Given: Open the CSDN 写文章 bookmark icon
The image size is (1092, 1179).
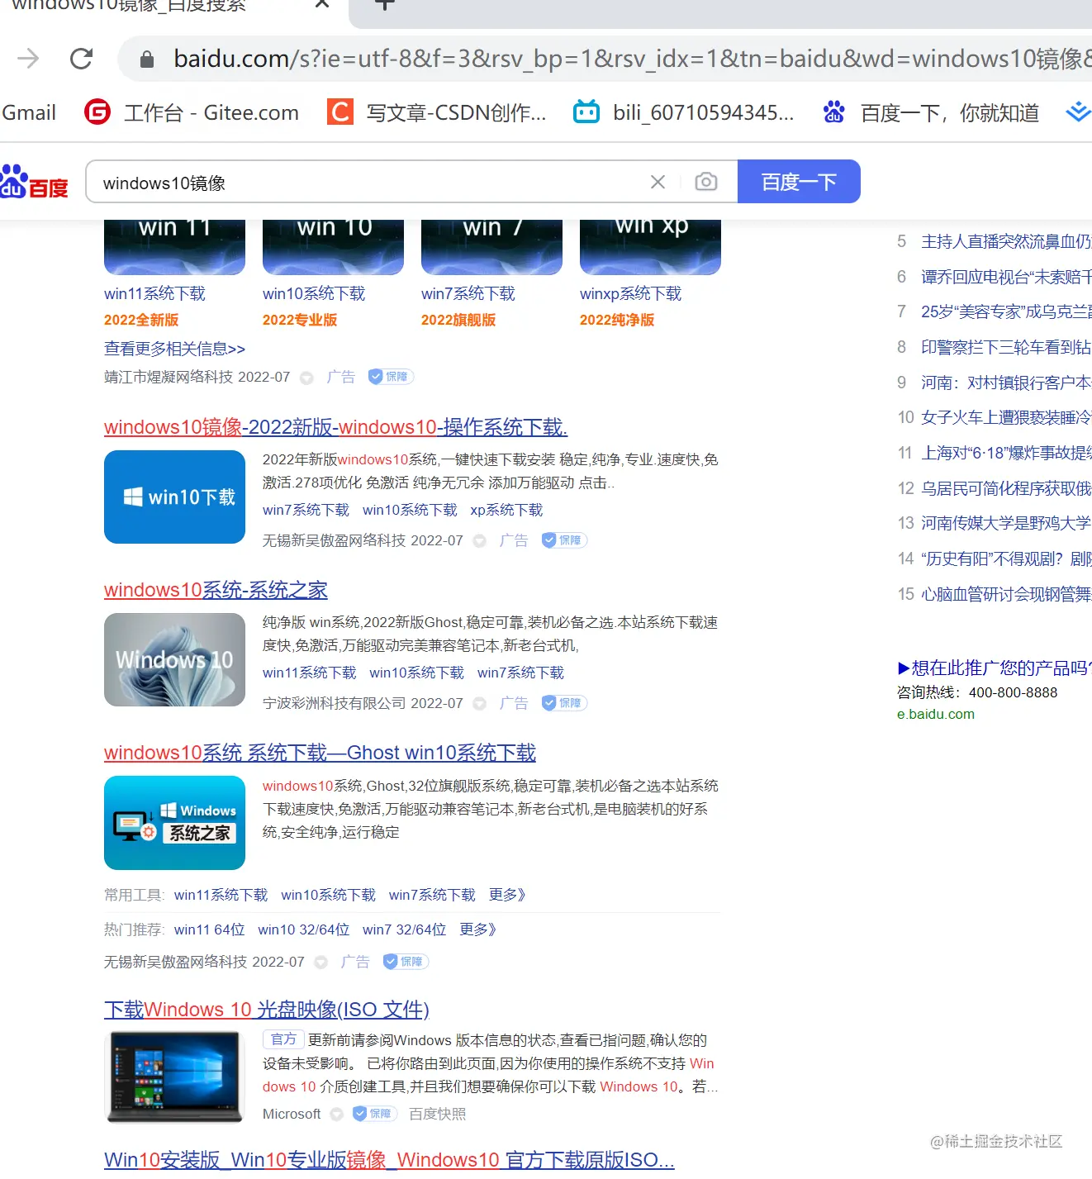Looking at the screenshot, I should click(340, 112).
